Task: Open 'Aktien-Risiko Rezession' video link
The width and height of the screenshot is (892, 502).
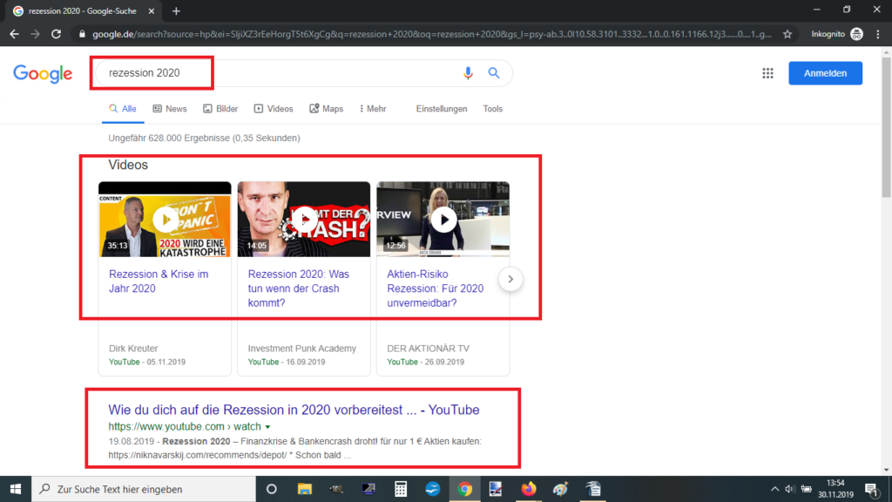Action: point(436,288)
